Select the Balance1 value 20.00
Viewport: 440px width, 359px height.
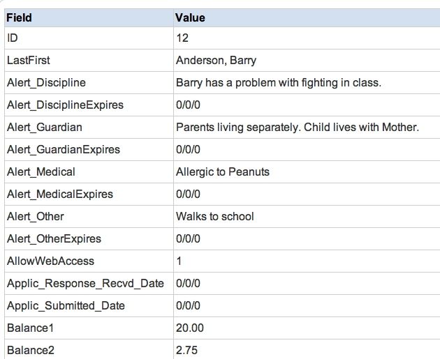[190, 328]
